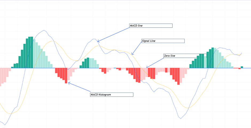Click the "MACD line" label box
Viewport: 251px width, 128px height.
point(151,26)
